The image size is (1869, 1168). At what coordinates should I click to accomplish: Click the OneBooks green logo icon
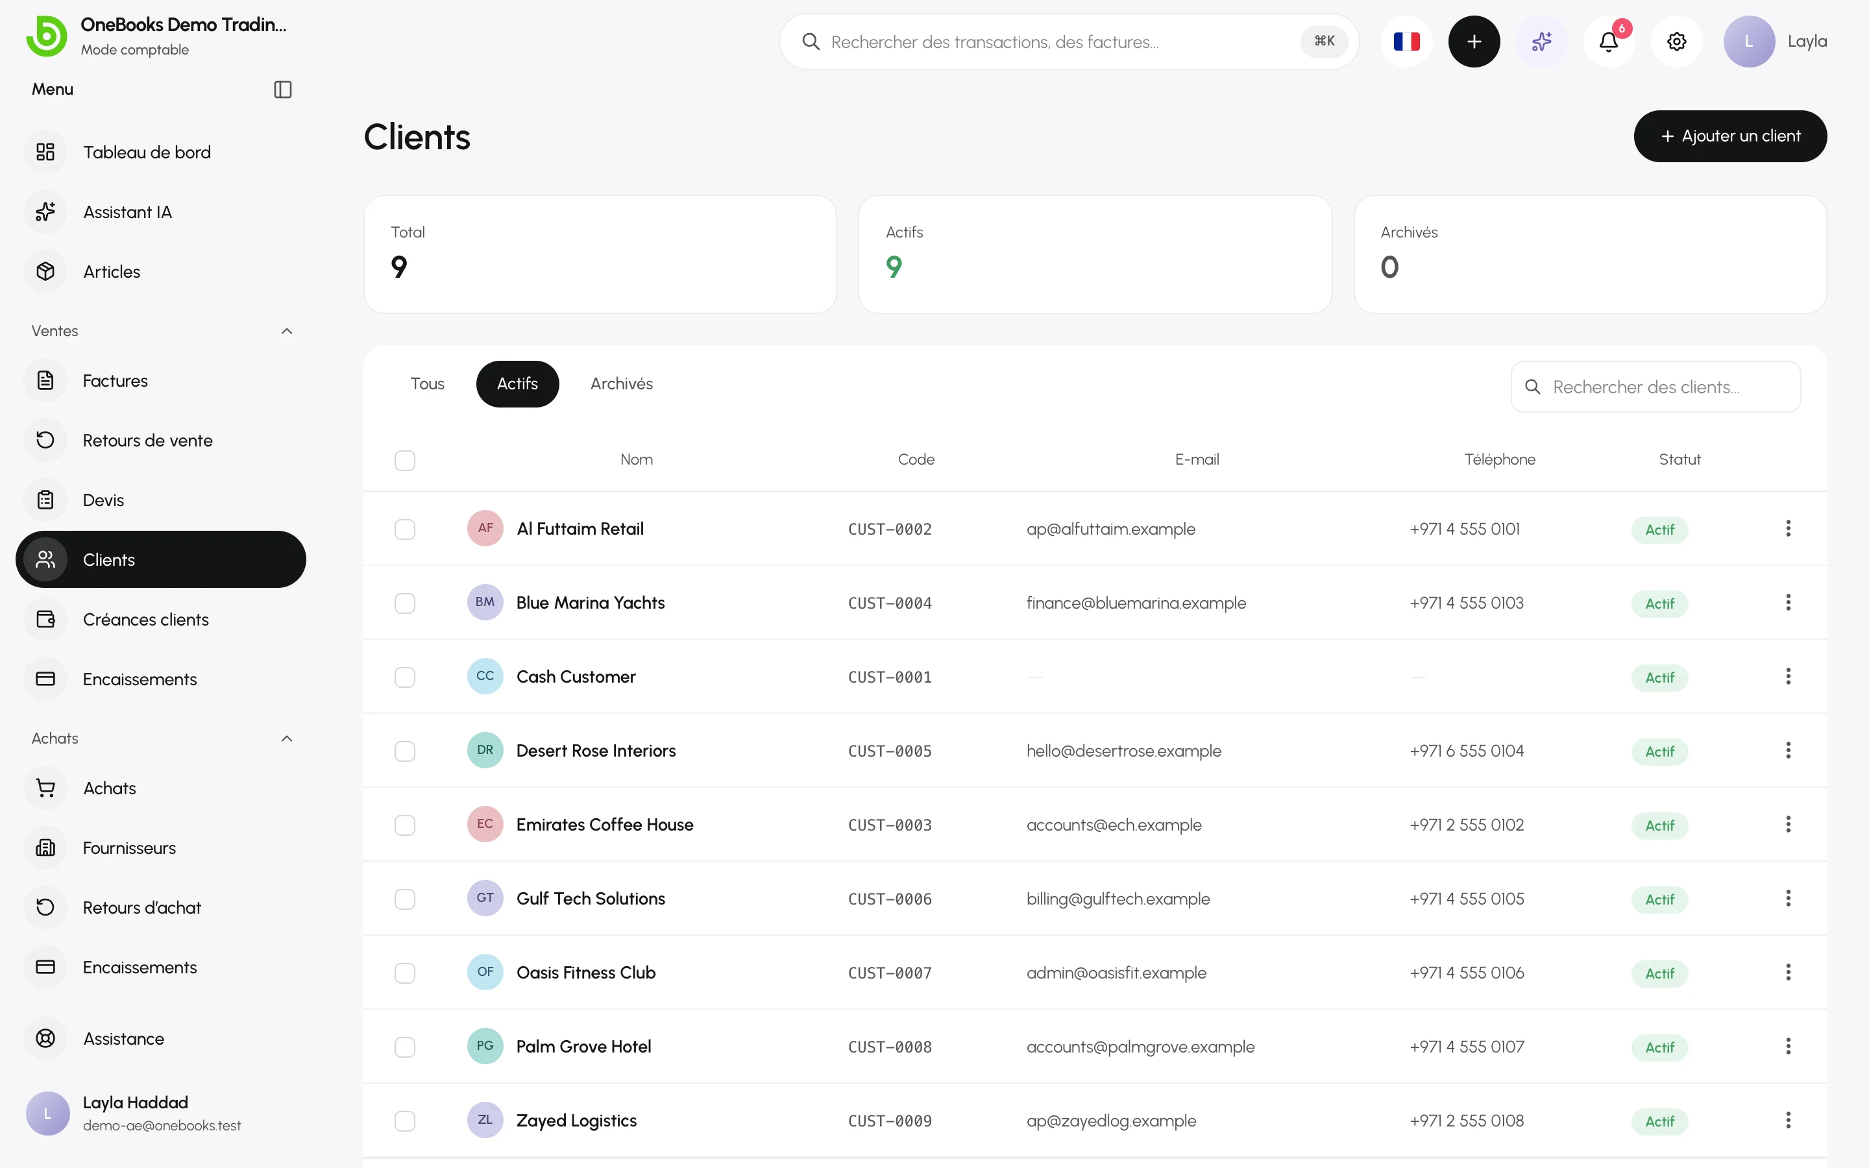point(46,36)
